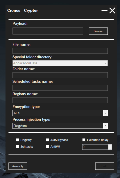Enable the Schtasks checkbox

[17, 147]
